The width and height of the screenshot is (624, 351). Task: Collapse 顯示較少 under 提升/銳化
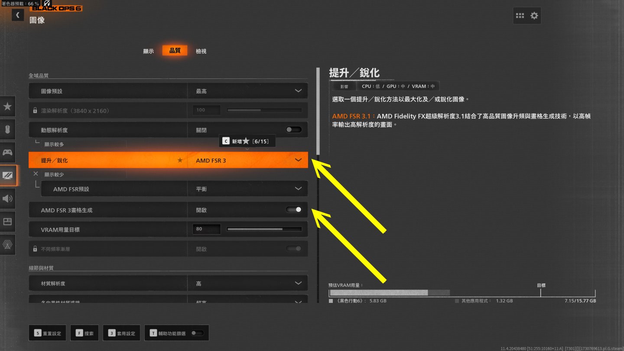point(54,175)
